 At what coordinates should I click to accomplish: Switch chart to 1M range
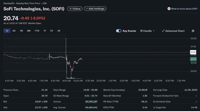tap(21, 31)
